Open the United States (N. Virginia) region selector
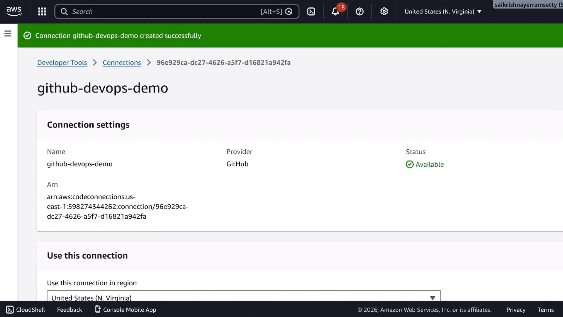 coord(443,11)
